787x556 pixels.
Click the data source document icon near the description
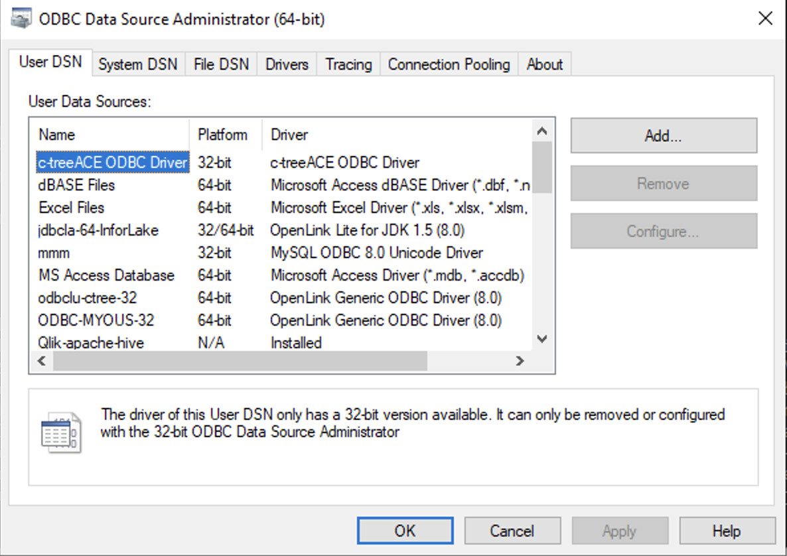[60, 431]
